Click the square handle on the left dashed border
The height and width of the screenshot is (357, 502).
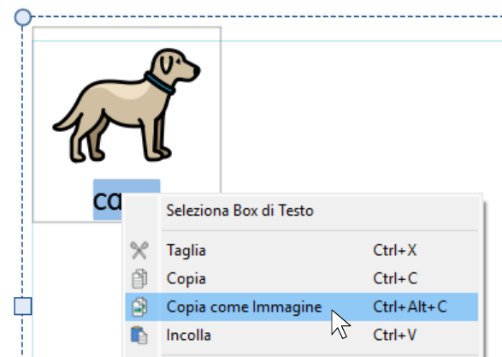point(23,306)
